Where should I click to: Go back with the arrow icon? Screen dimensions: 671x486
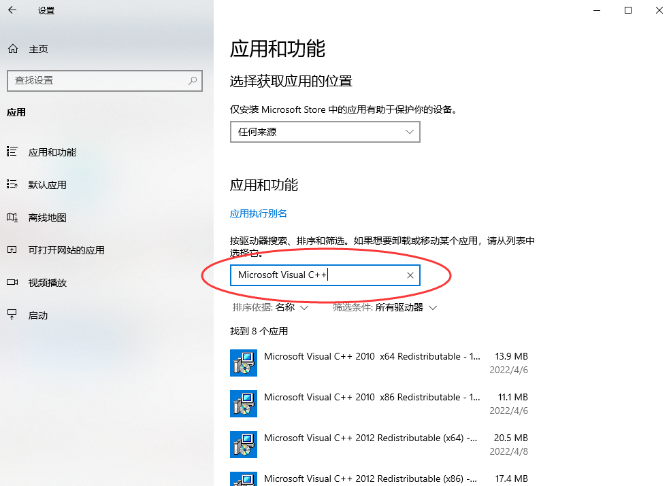(x=12, y=10)
